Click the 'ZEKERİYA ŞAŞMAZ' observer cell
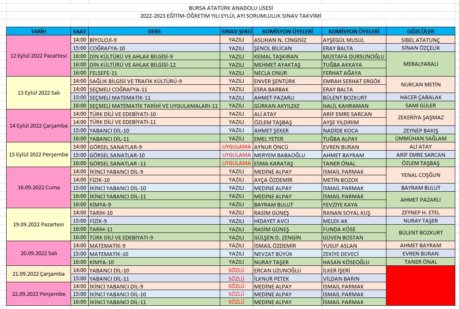Screen dimensions: 459x309 pyautogui.click(x=421, y=118)
